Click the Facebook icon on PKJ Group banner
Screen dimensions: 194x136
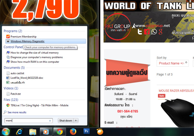point(147,32)
